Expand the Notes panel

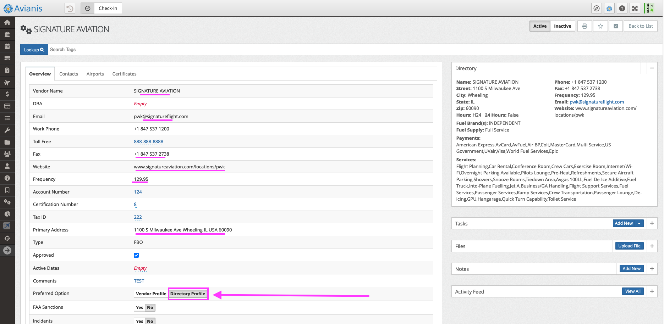point(652,269)
